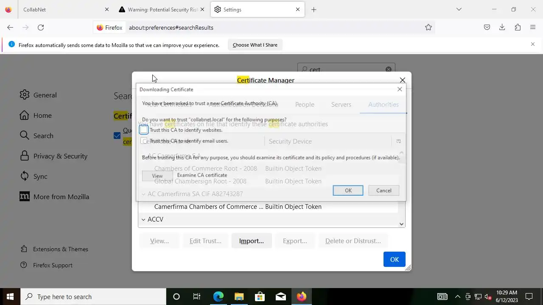543x305 pixels.
Task: Close the Settings tab
Action: pyautogui.click(x=298, y=9)
